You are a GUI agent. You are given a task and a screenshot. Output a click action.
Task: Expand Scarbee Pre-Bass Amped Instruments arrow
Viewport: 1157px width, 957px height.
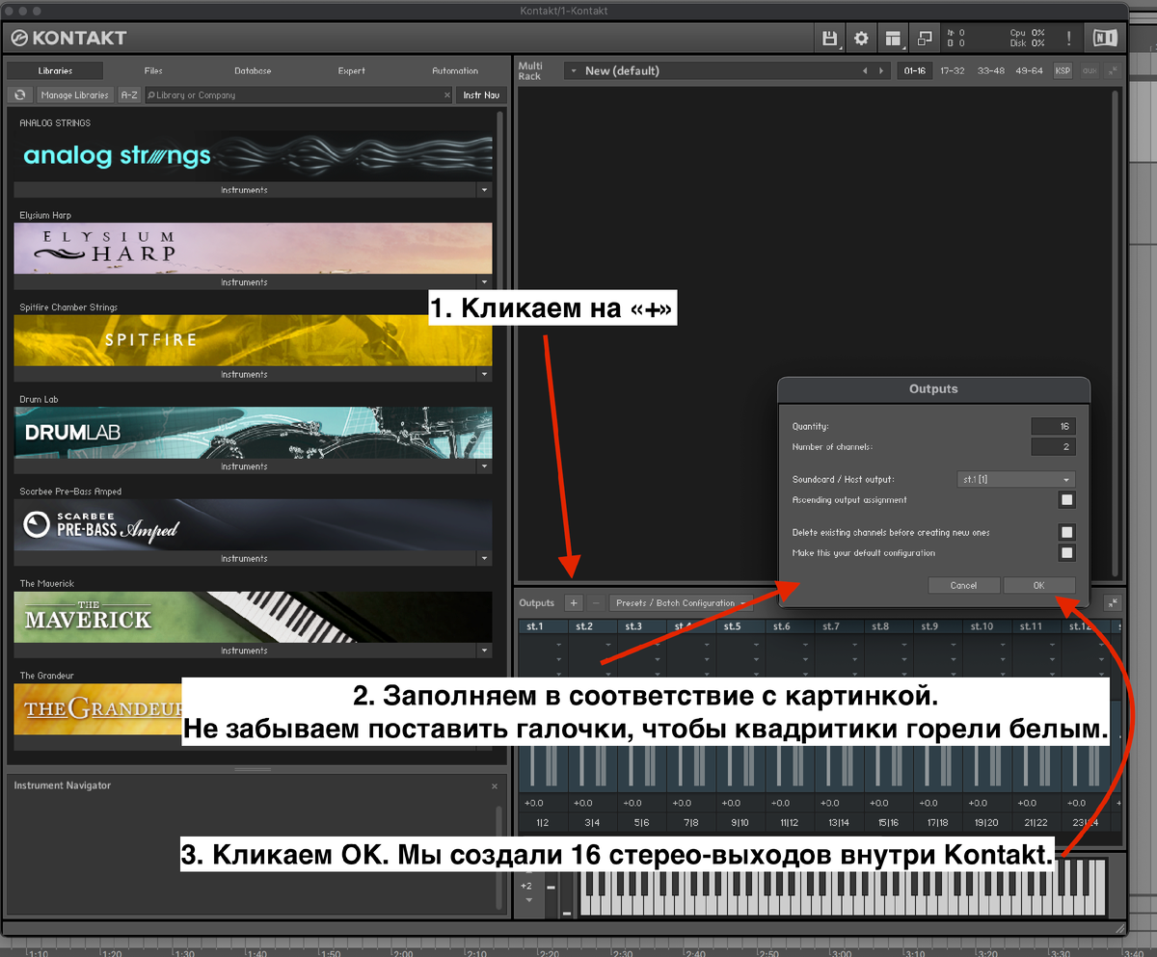(x=485, y=558)
